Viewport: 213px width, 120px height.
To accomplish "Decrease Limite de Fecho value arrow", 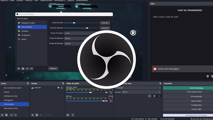I will click(109, 24).
